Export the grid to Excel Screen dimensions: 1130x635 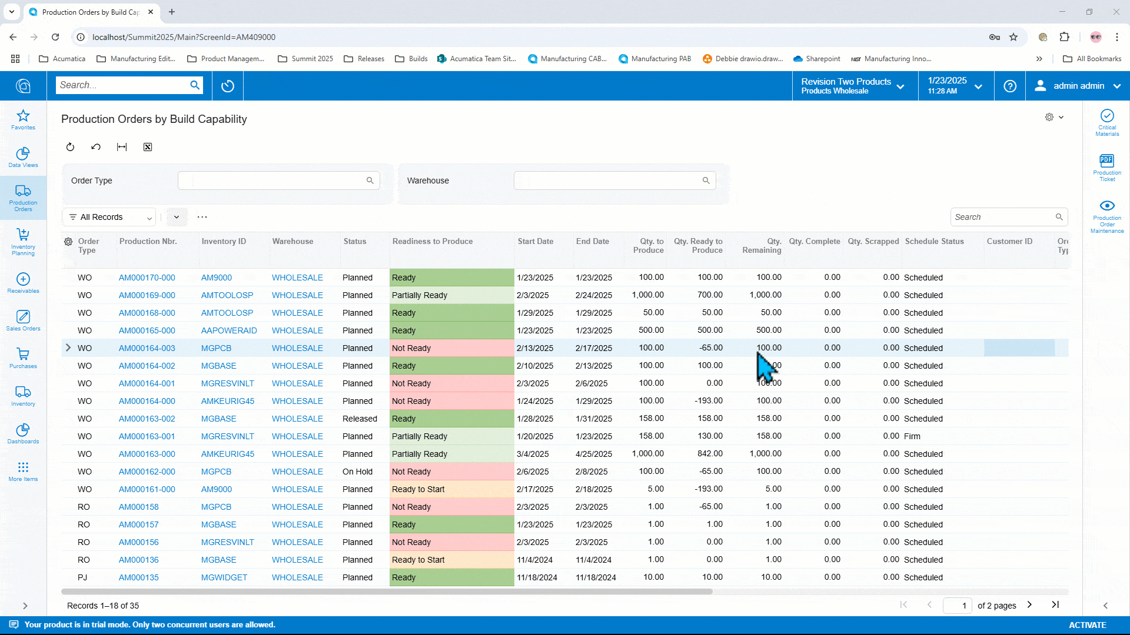pos(148,147)
